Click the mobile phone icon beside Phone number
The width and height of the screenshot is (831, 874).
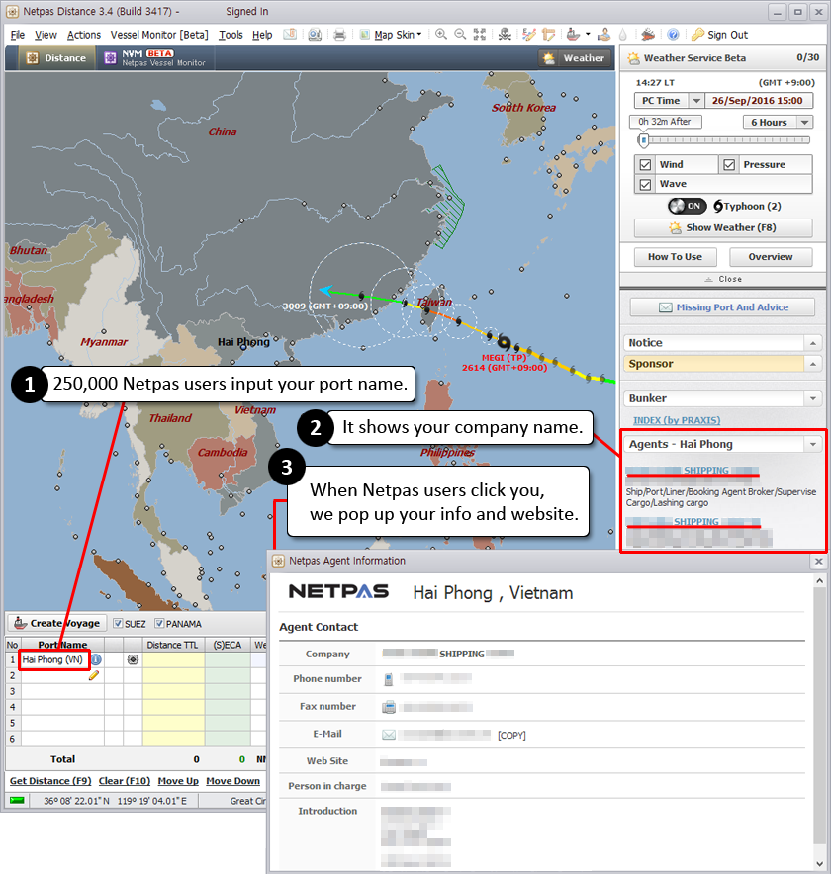[x=389, y=679]
